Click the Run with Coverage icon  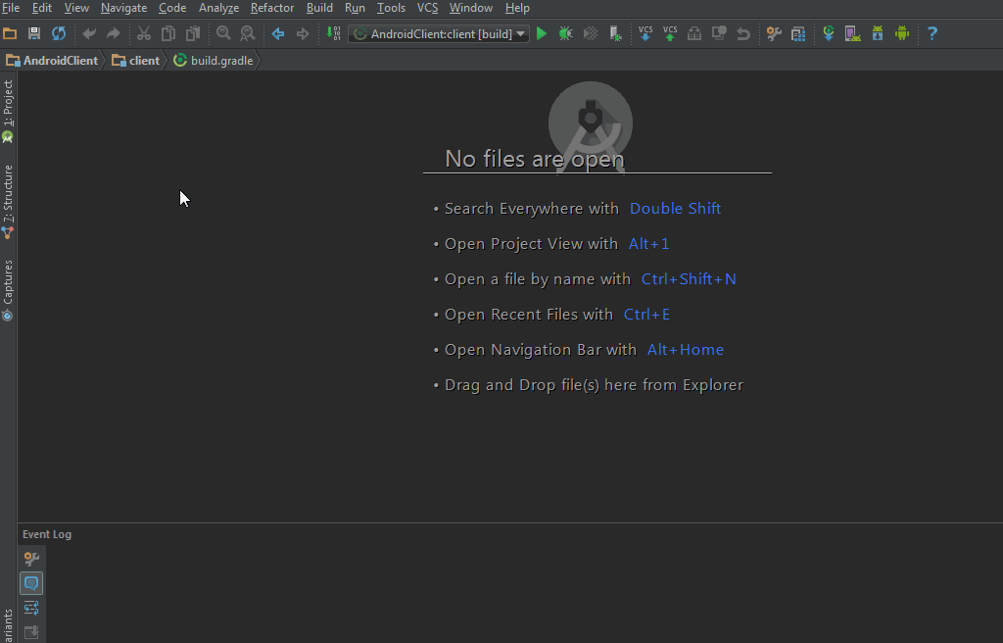point(591,33)
